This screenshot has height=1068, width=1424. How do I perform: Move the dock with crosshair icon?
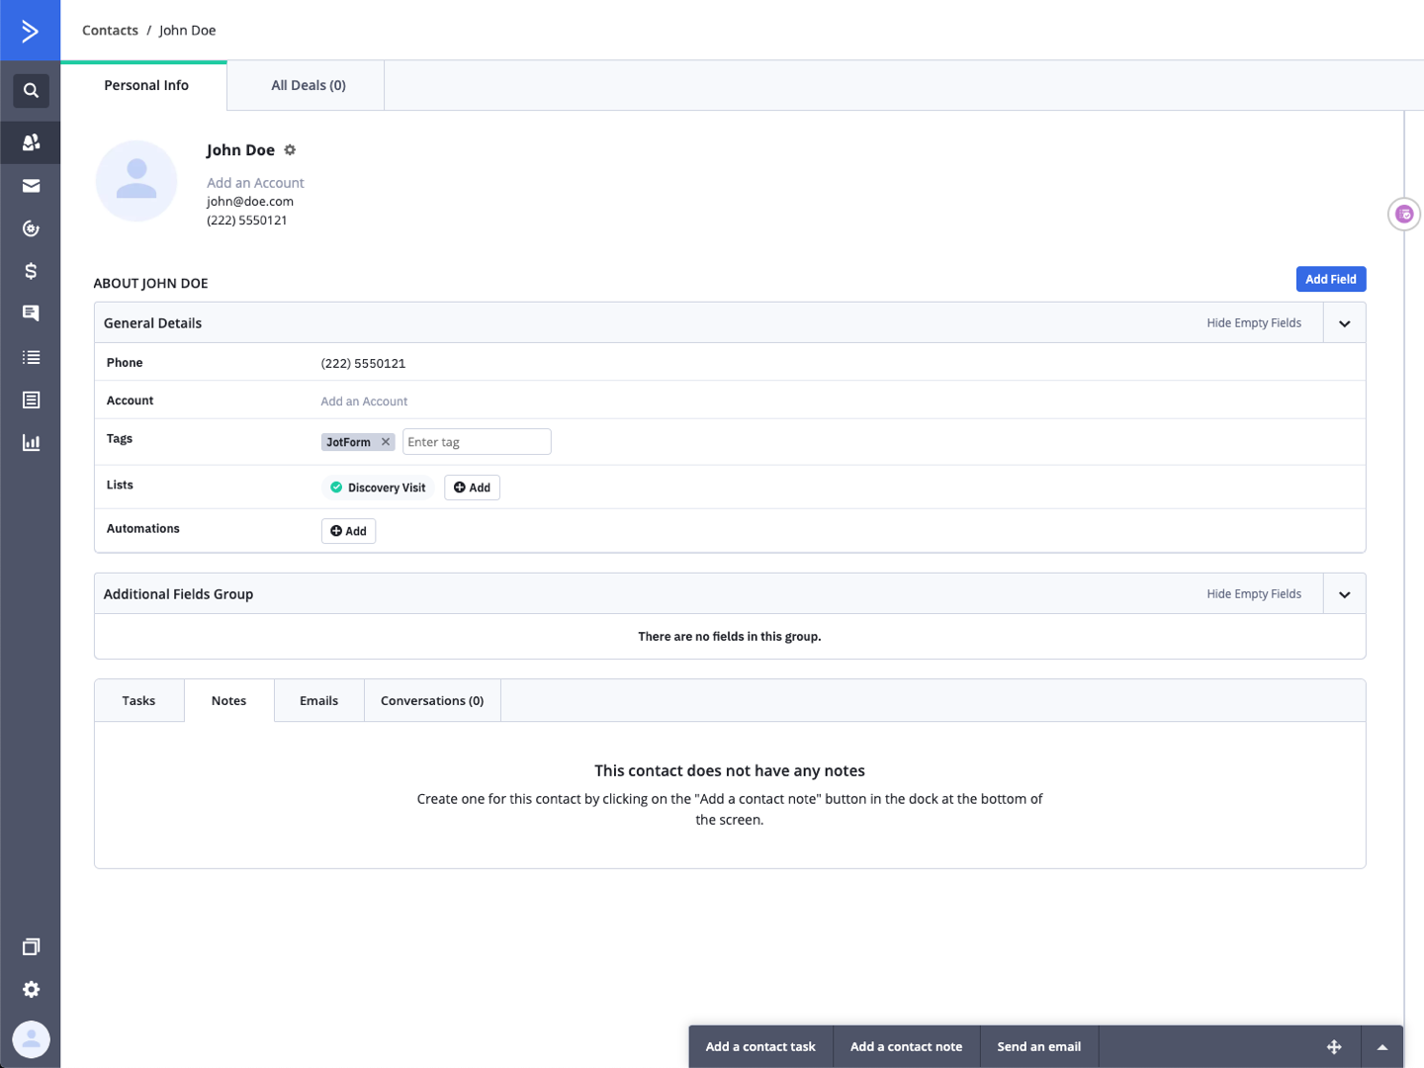click(1334, 1046)
